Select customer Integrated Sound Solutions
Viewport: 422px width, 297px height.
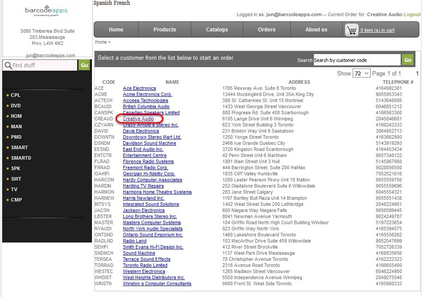pyautogui.click(x=151, y=205)
